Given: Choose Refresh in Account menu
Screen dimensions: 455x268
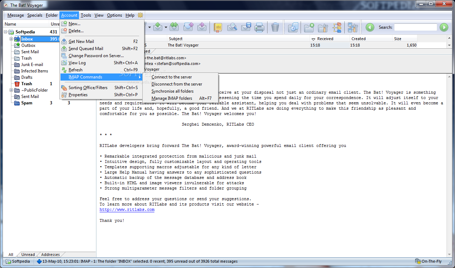Looking at the screenshot, I should tap(102, 70).
